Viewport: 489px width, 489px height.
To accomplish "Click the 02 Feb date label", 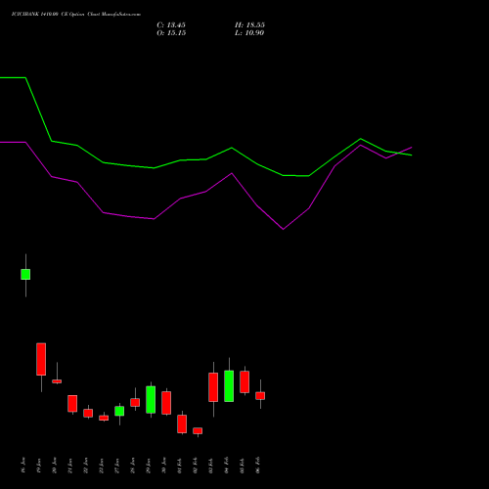I will tap(196, 465).
